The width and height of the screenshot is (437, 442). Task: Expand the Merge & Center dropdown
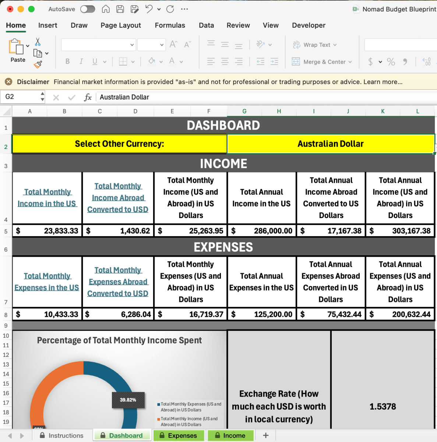(350, 62)
